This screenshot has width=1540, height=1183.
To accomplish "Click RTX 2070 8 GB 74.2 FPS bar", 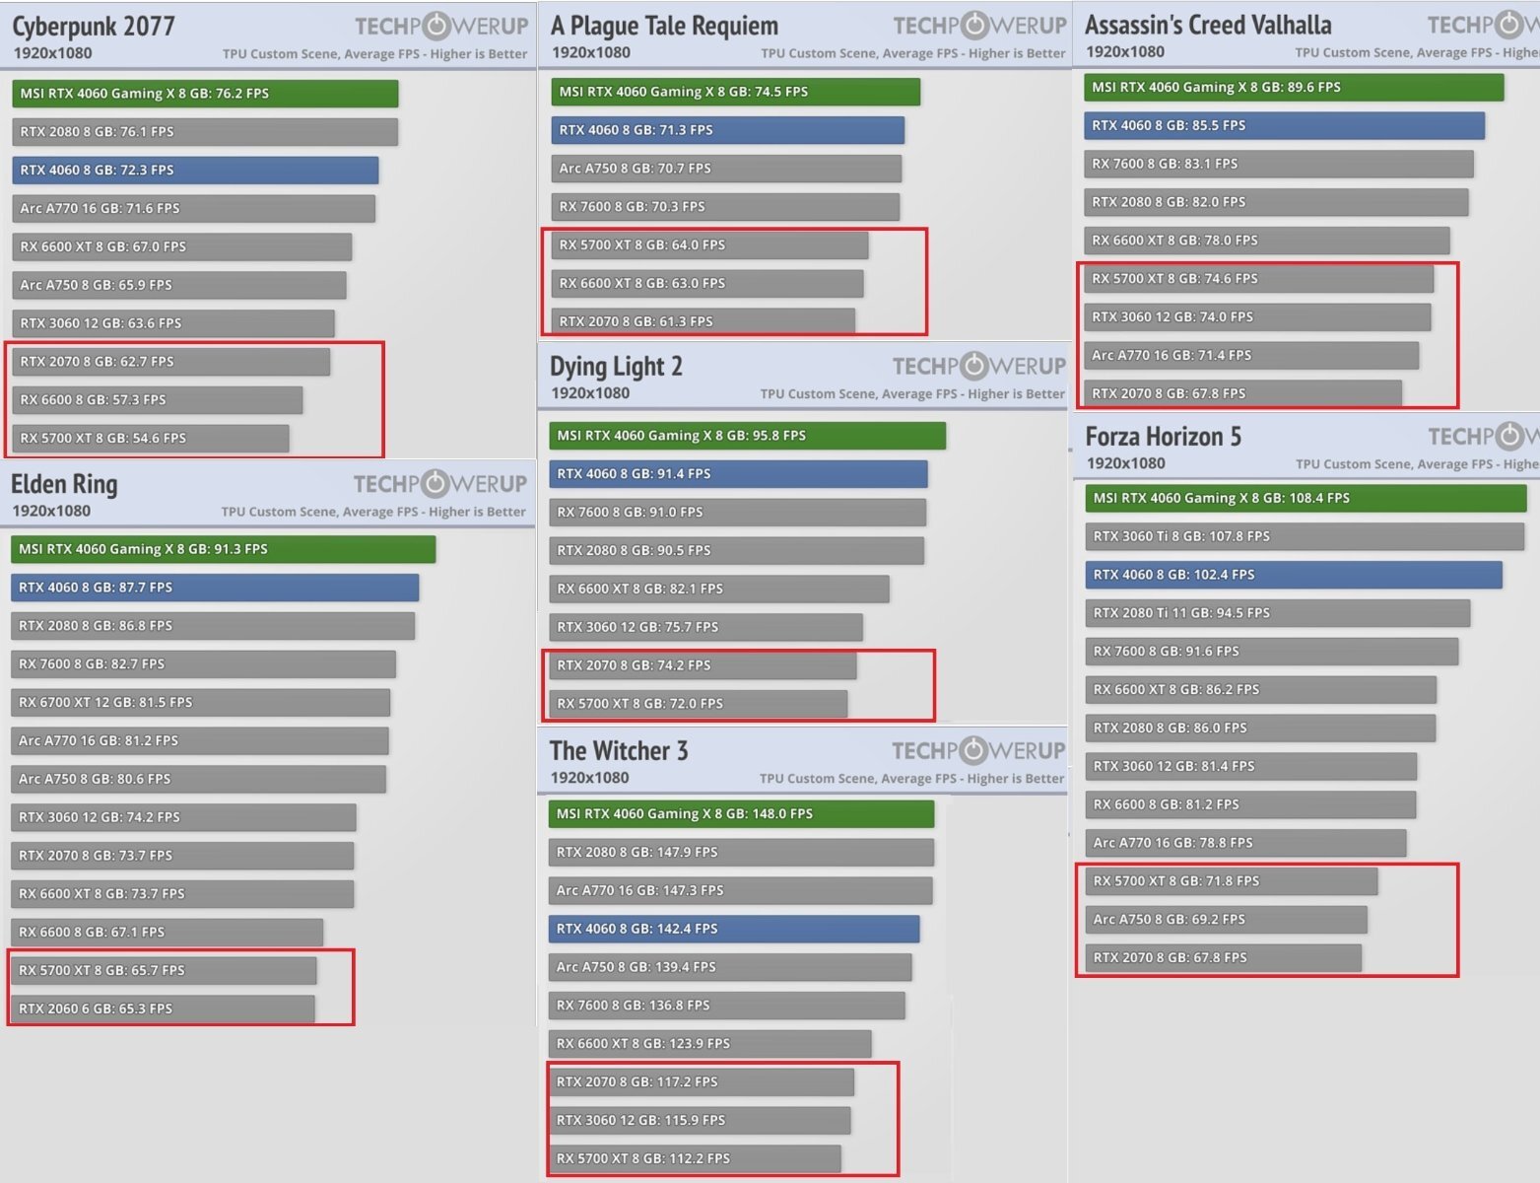I will tap(703, 666).
